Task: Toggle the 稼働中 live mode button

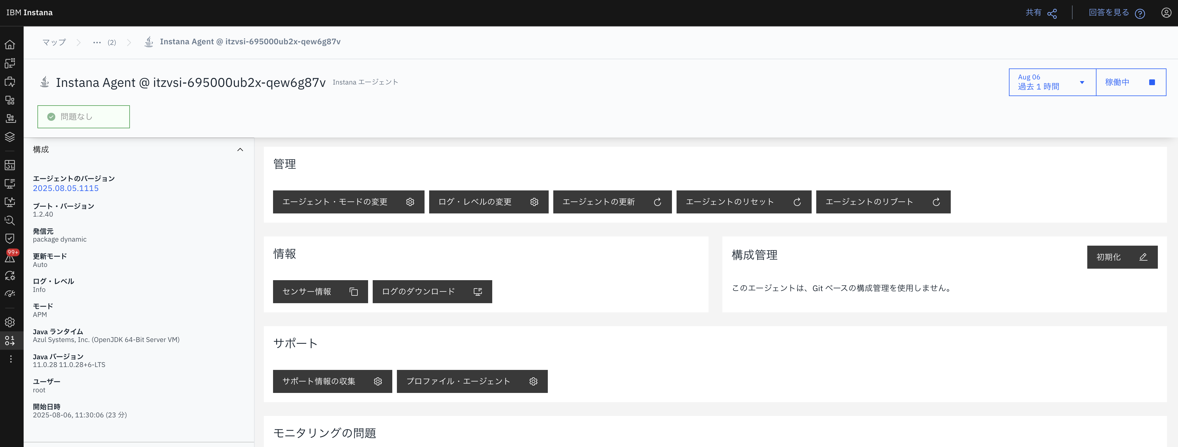Action: pos(1130,82)
